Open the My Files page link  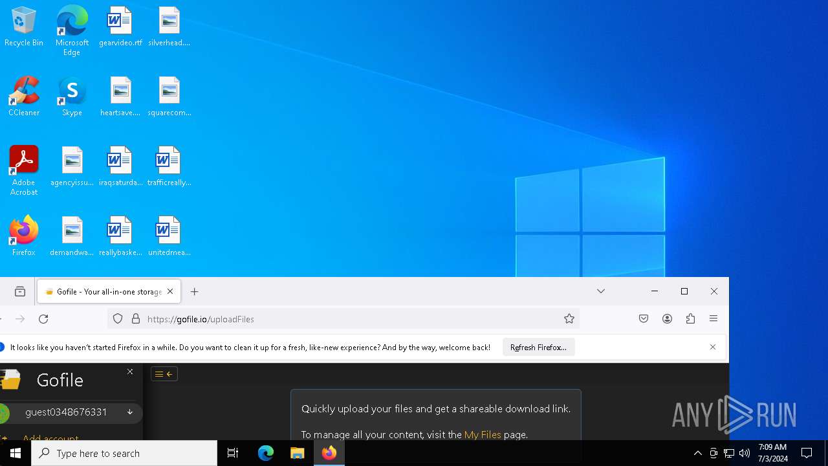click(483, 435)
